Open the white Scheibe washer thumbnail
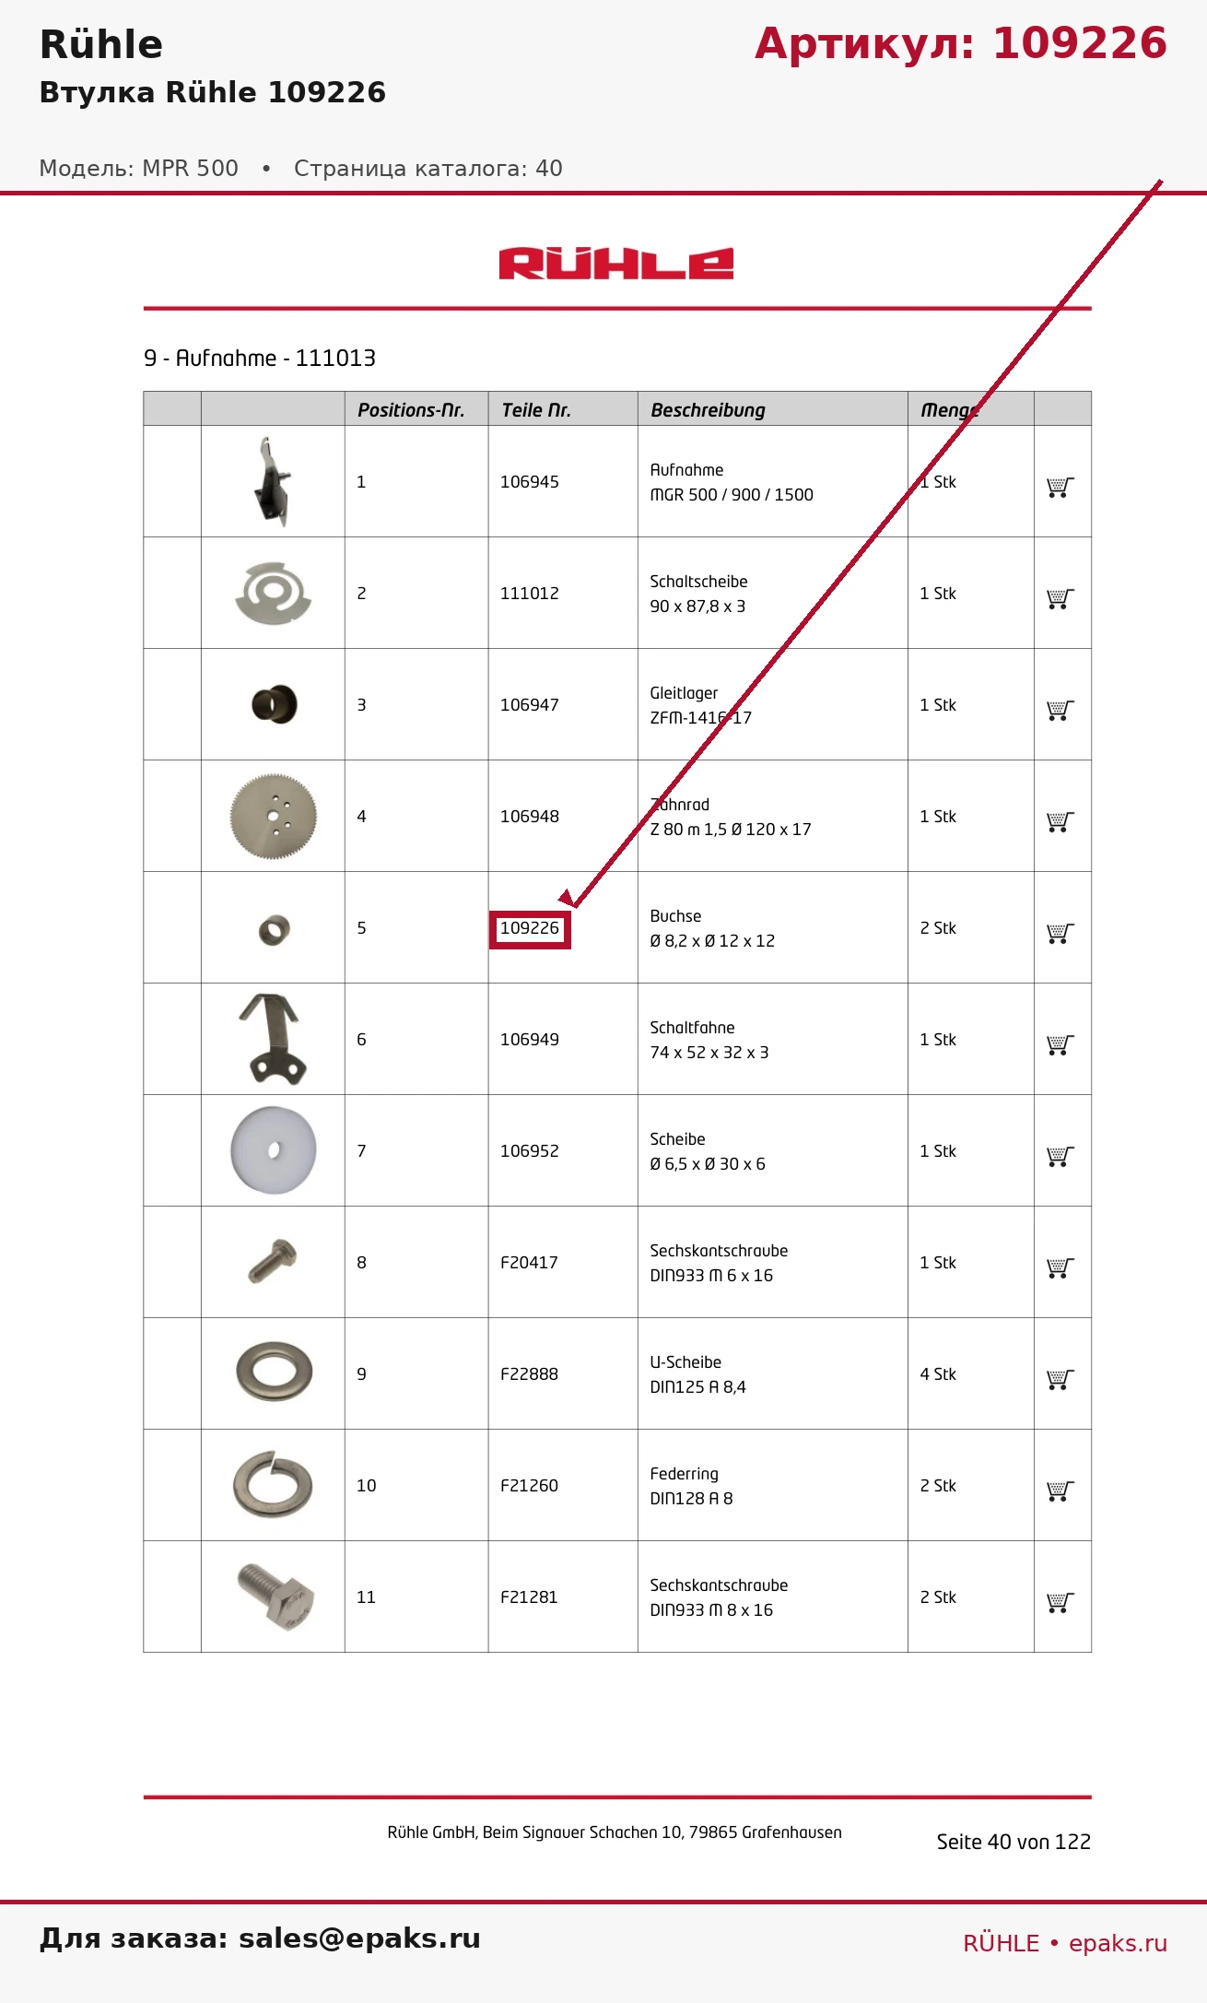 point(274,1150)
